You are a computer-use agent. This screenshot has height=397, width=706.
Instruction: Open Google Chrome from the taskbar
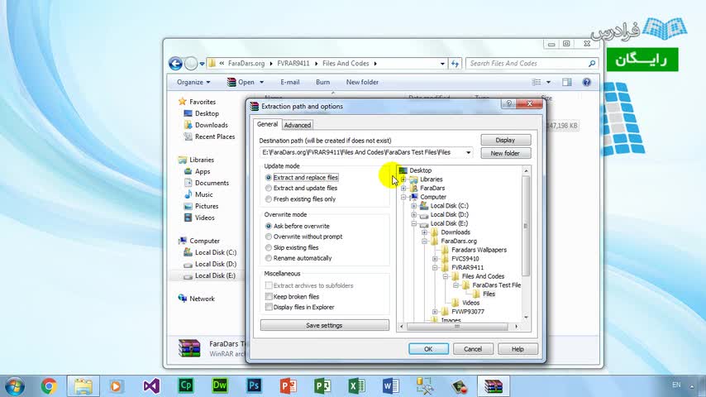49,386
